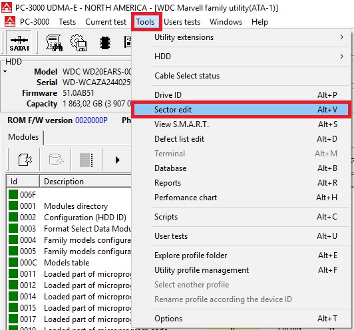
Task: Open the Help menu
Action: tap(260, 22)
